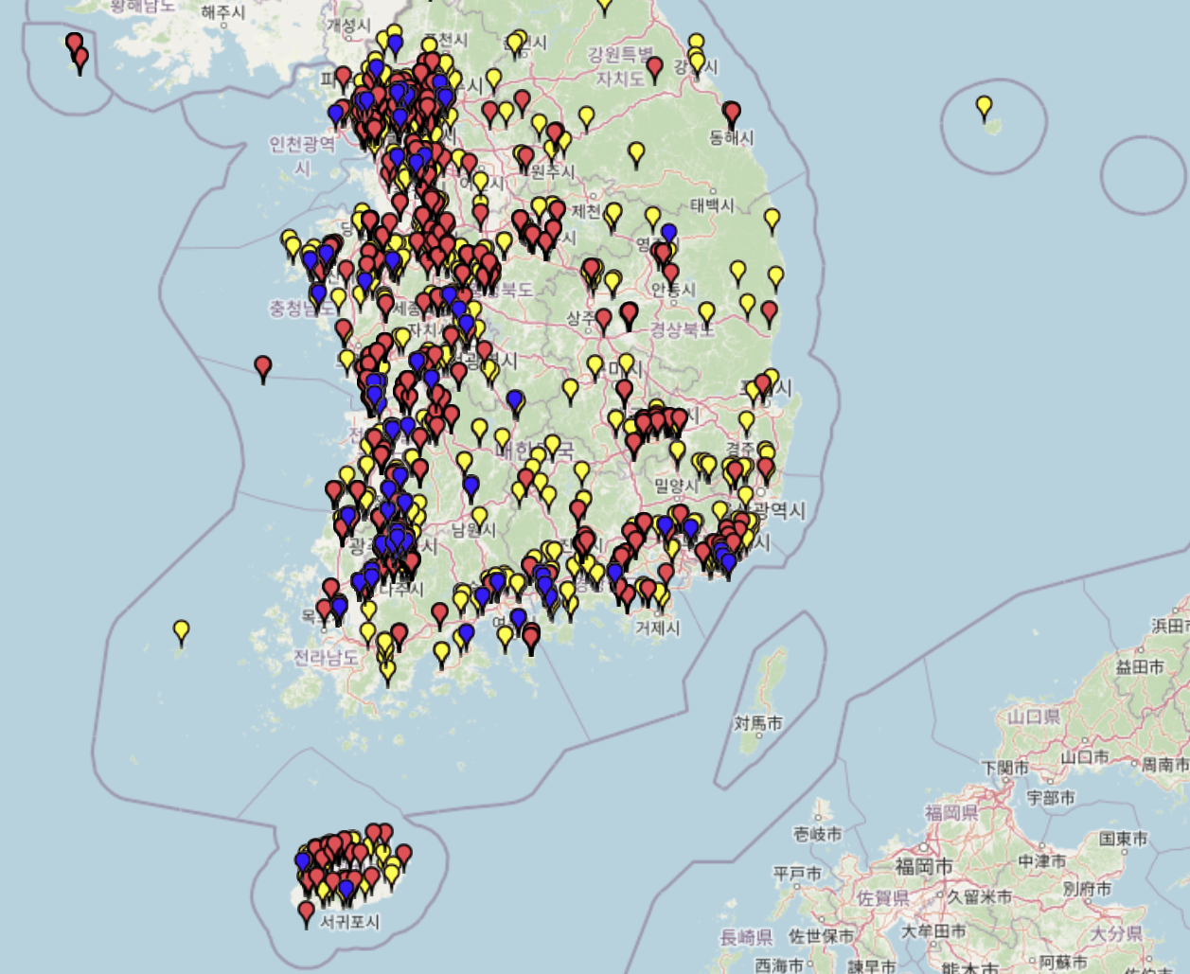This screenshot has width=1190, height=974.
Task: Click the yellow marker east of 태백시
Action: [772, 220]
